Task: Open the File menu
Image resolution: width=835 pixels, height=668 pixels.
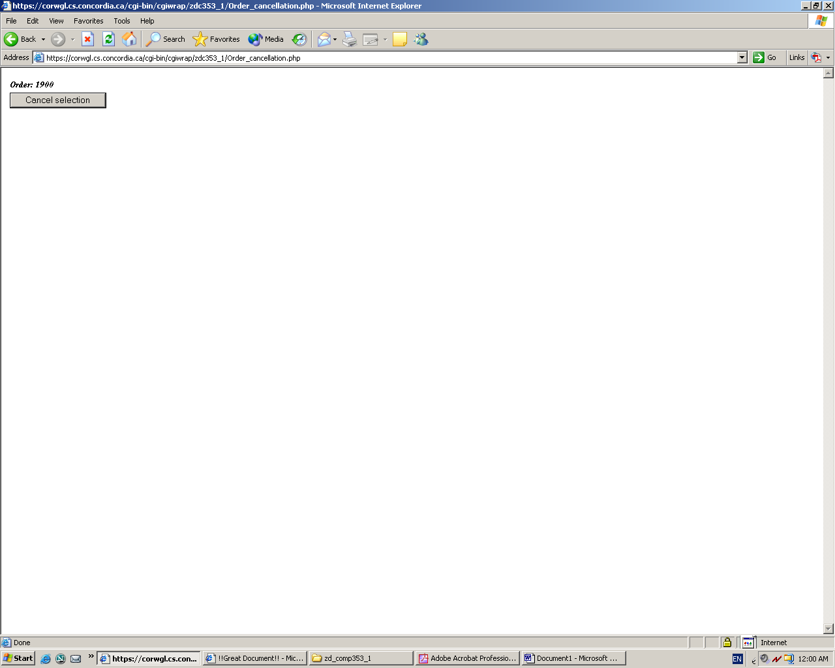Action: 11,21
